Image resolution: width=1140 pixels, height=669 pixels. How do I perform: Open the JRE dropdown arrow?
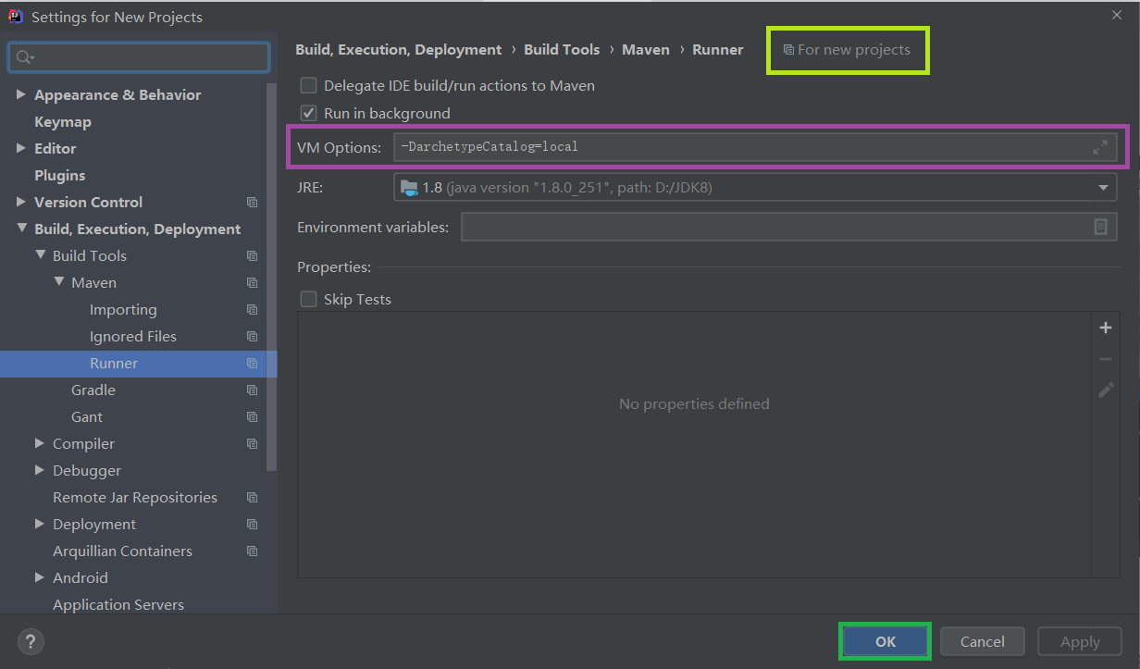[x=1103, y=188]
